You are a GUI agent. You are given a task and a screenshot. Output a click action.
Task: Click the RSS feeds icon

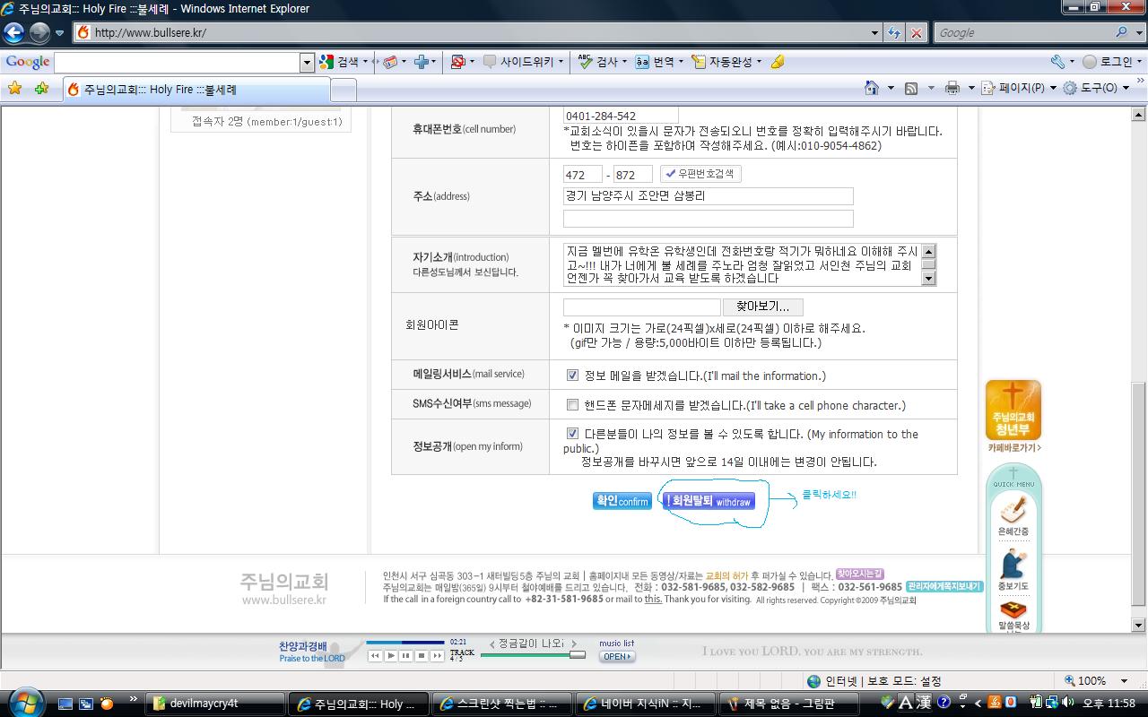coord(911,88)
